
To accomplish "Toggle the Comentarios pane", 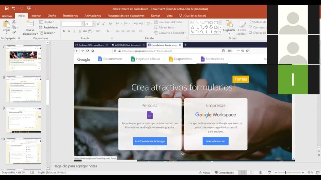I will [x=224, y=172].
